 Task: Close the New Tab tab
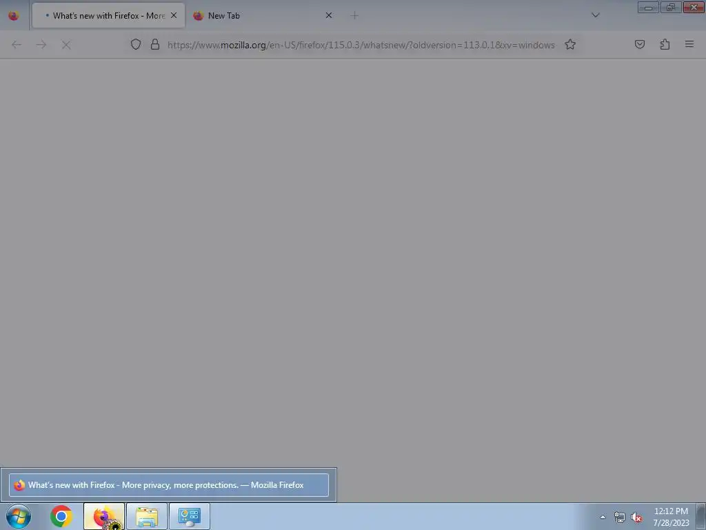329,15
